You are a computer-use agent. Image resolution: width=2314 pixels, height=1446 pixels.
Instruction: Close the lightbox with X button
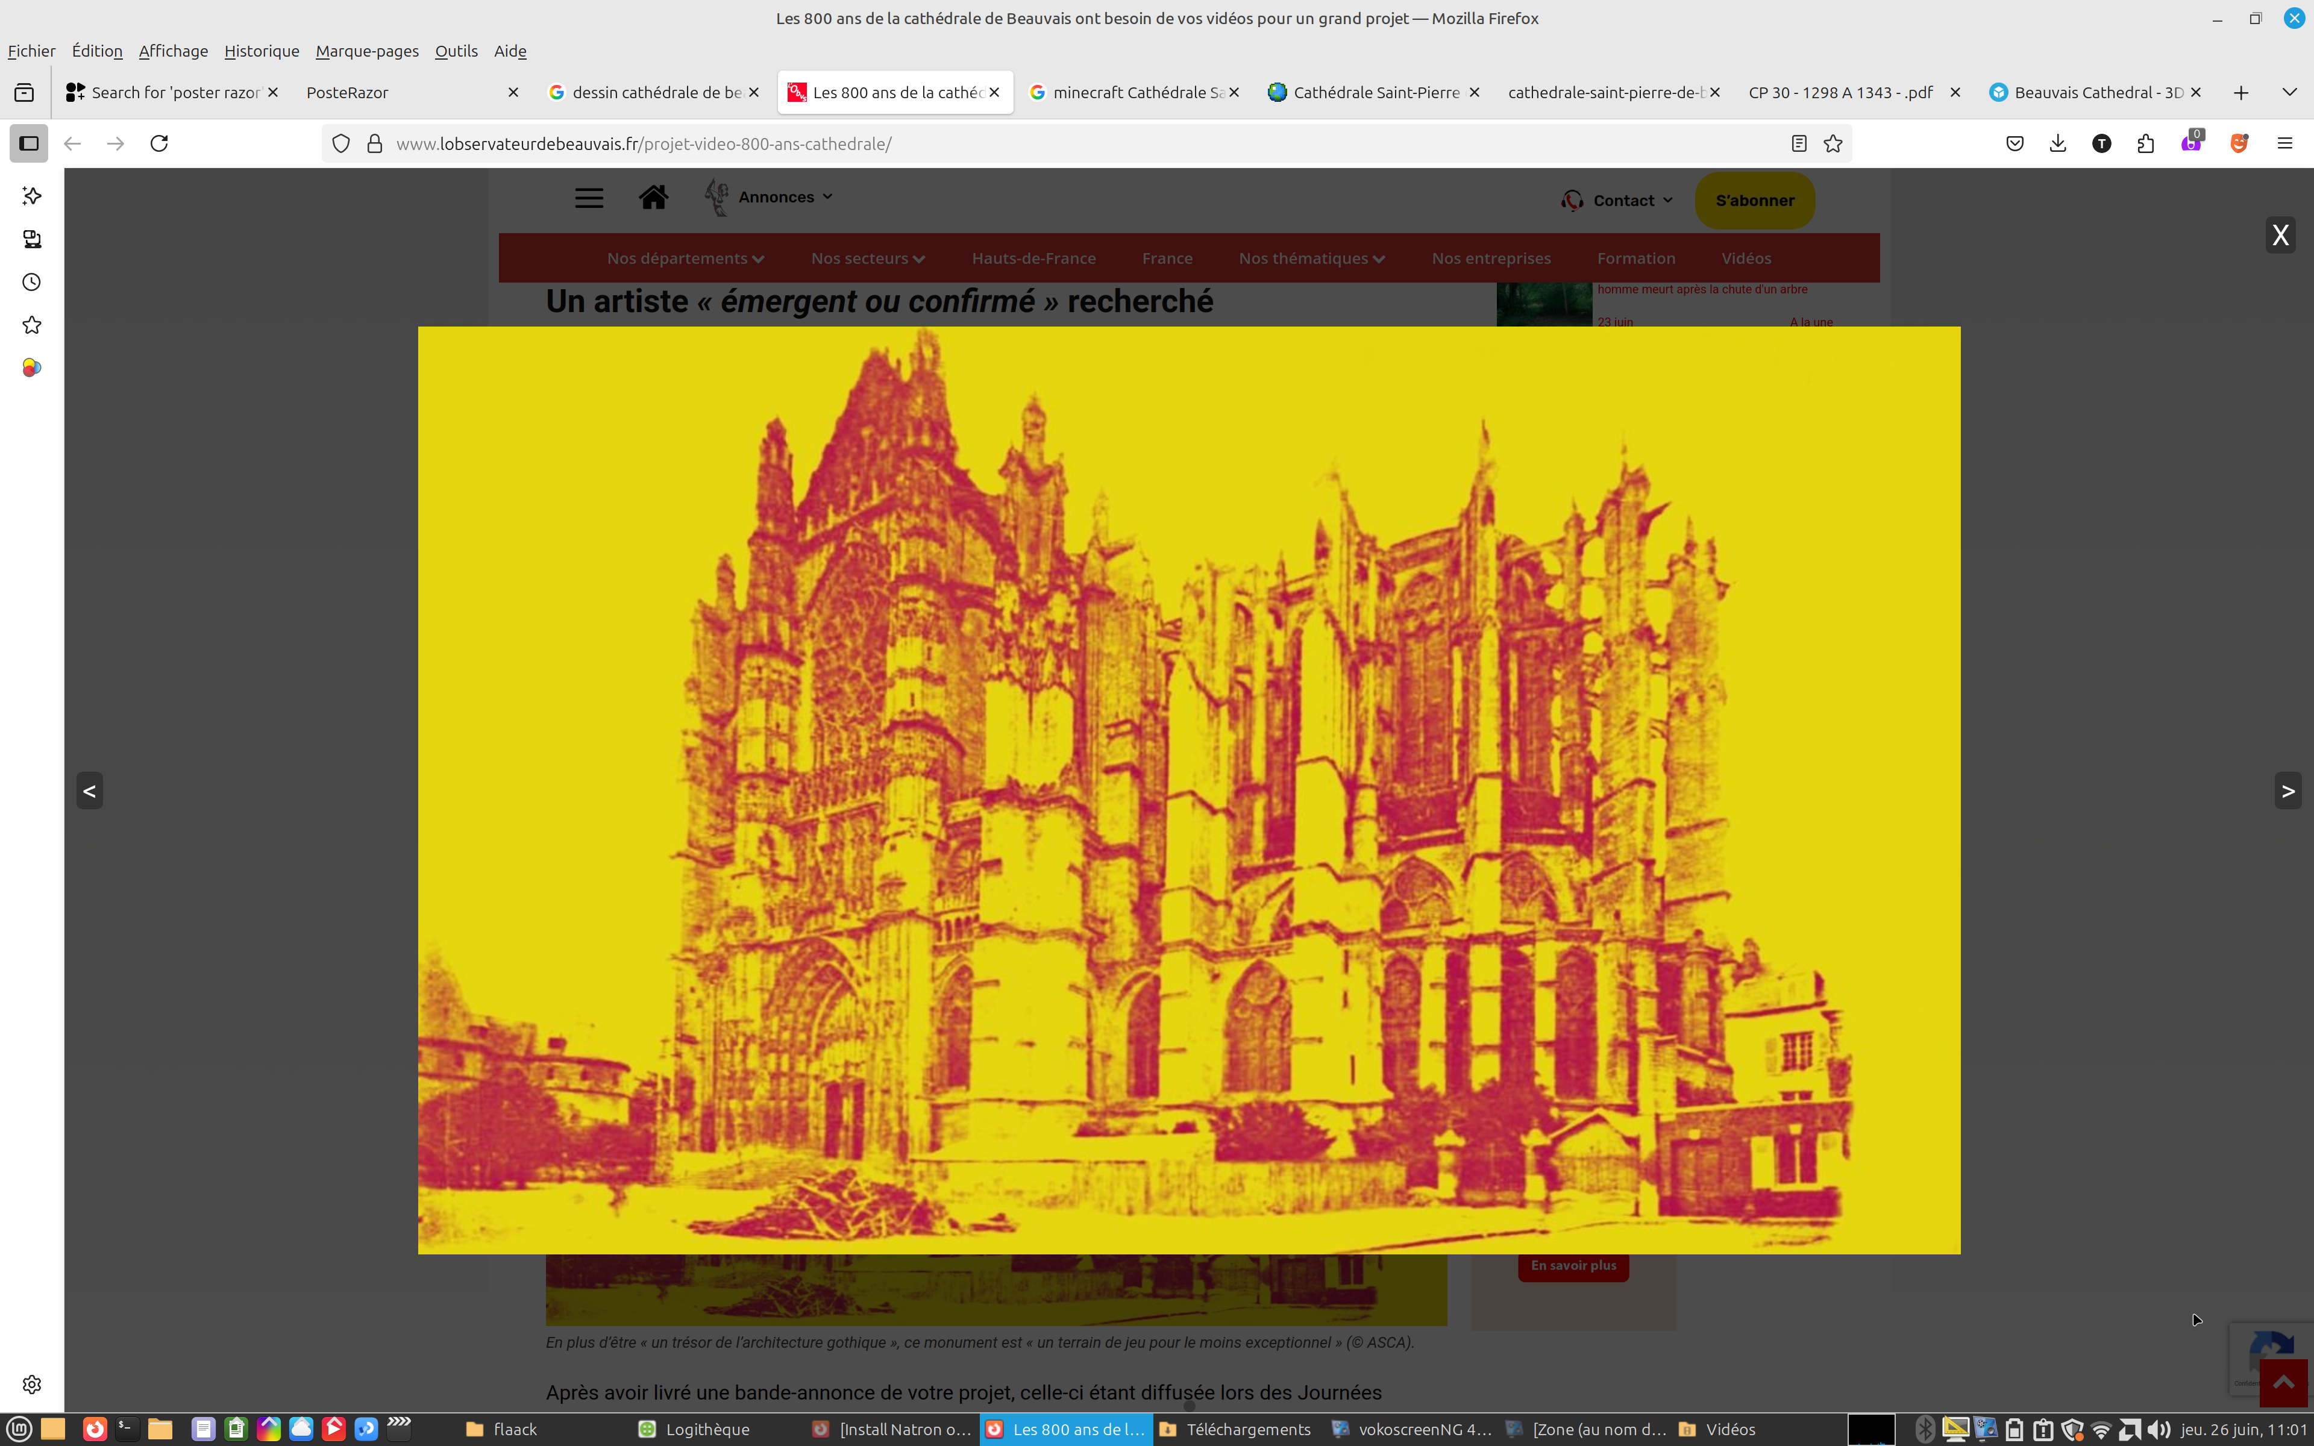[x=2280, y=235]
